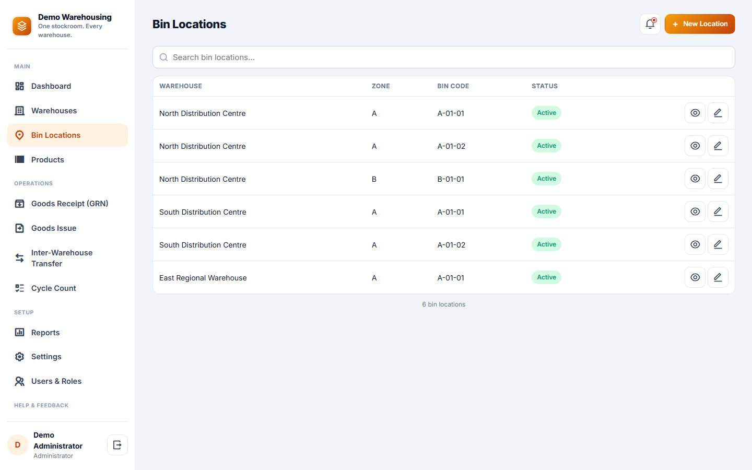This screenshot has width=752, height=470.
Task: Click the Demo Administrator name
Action: [58, 440]
